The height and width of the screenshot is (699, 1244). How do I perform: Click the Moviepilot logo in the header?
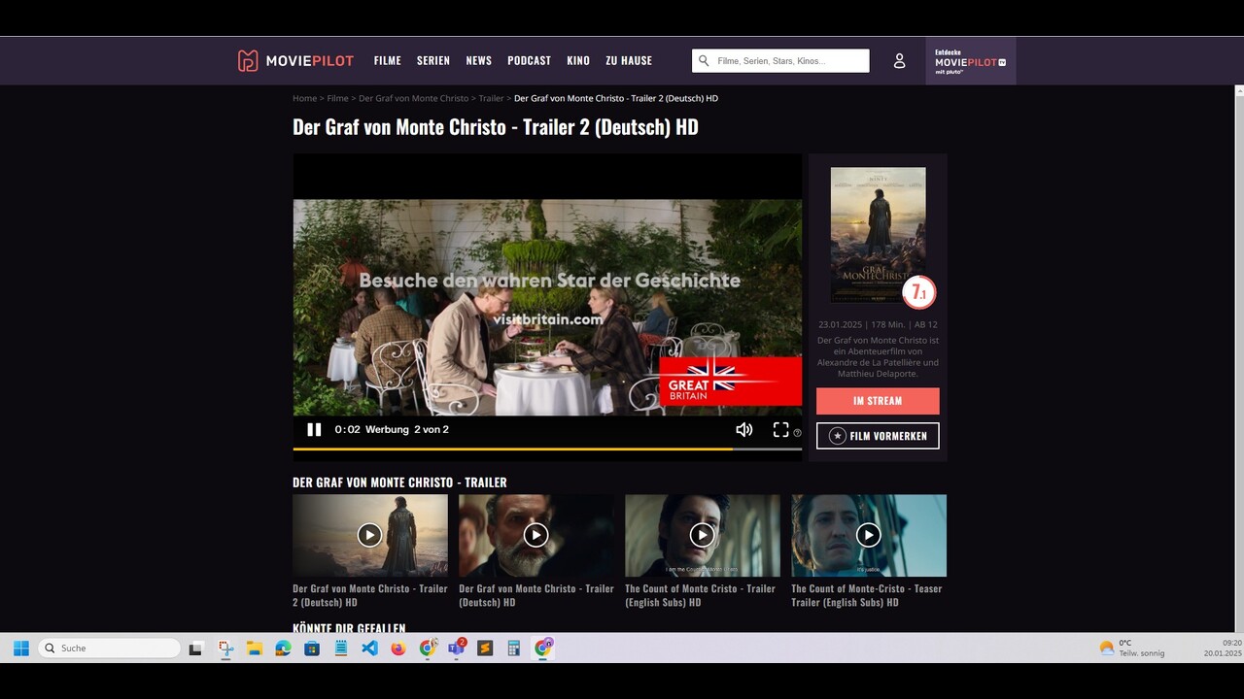click(x=295, y=60)
